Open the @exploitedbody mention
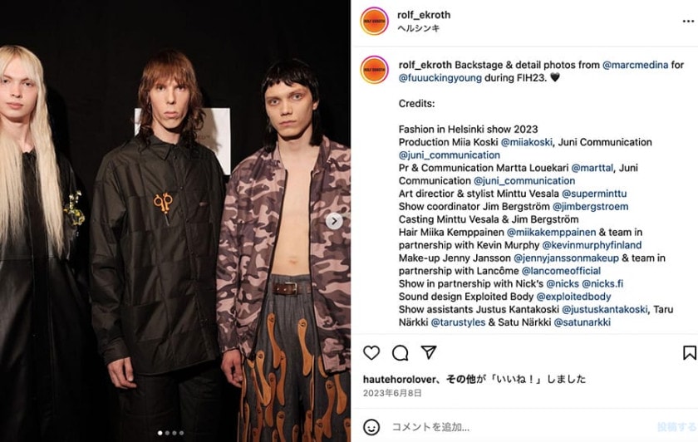This screenshot has width=698, height=442. (573, 297)
